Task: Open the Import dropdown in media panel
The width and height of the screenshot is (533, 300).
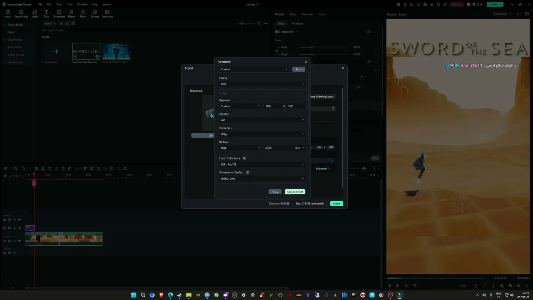Action: pyautogui.click(x=49, y=23)
